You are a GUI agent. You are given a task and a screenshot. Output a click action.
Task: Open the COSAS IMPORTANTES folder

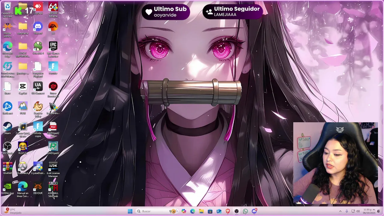click(23, 50)
